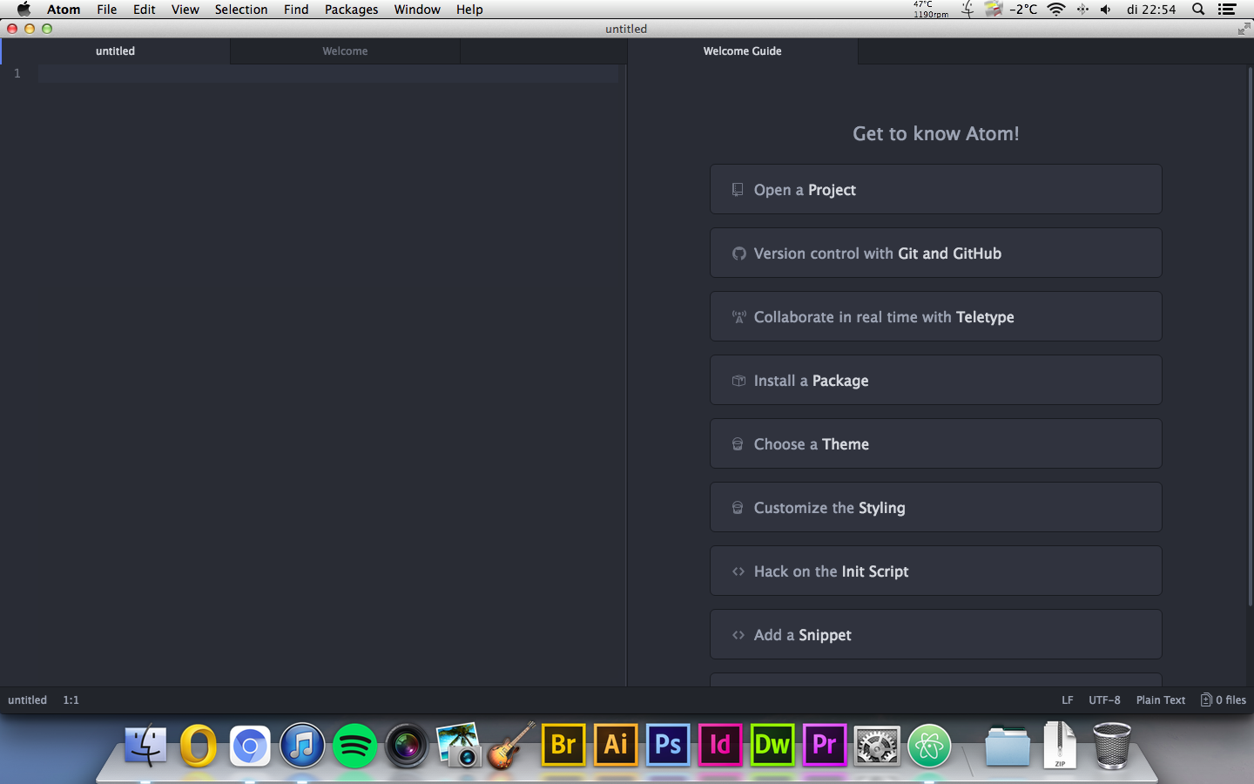The height and width of the screenshot is (784, 1254).
Task: Launch Adobe InDesign from the Dock
Action: (x=720, y=745)
